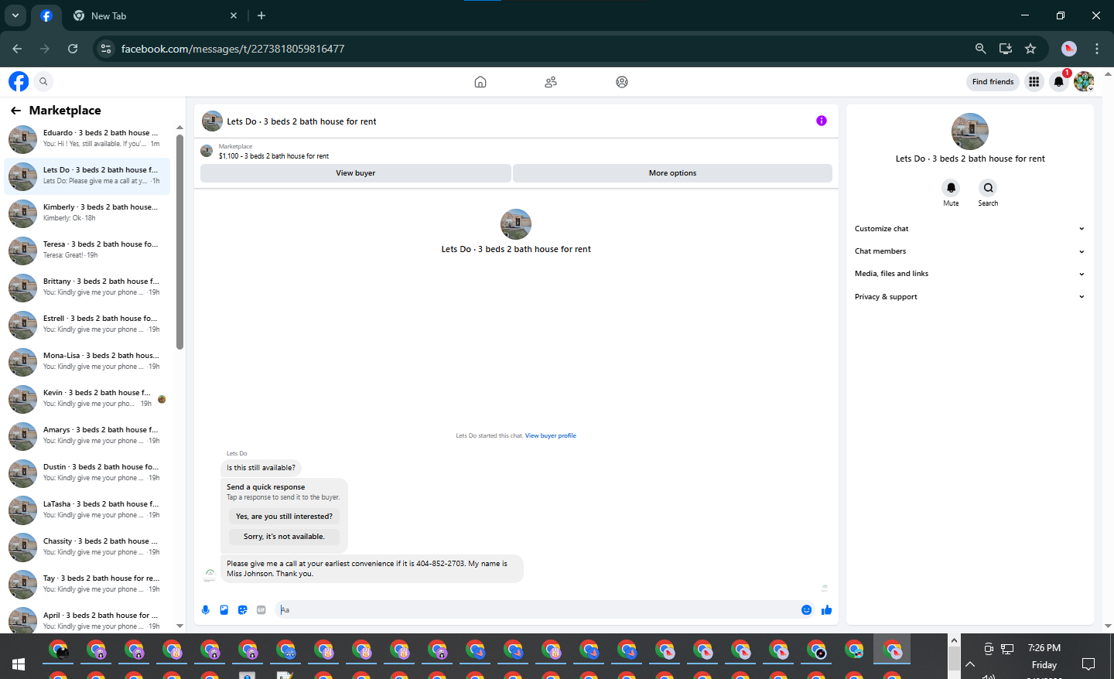Click the Marketplace listing $1,100 thumbnail
Screen dimensions: 1114x679
pyautogui.click(x=207, y=151)
